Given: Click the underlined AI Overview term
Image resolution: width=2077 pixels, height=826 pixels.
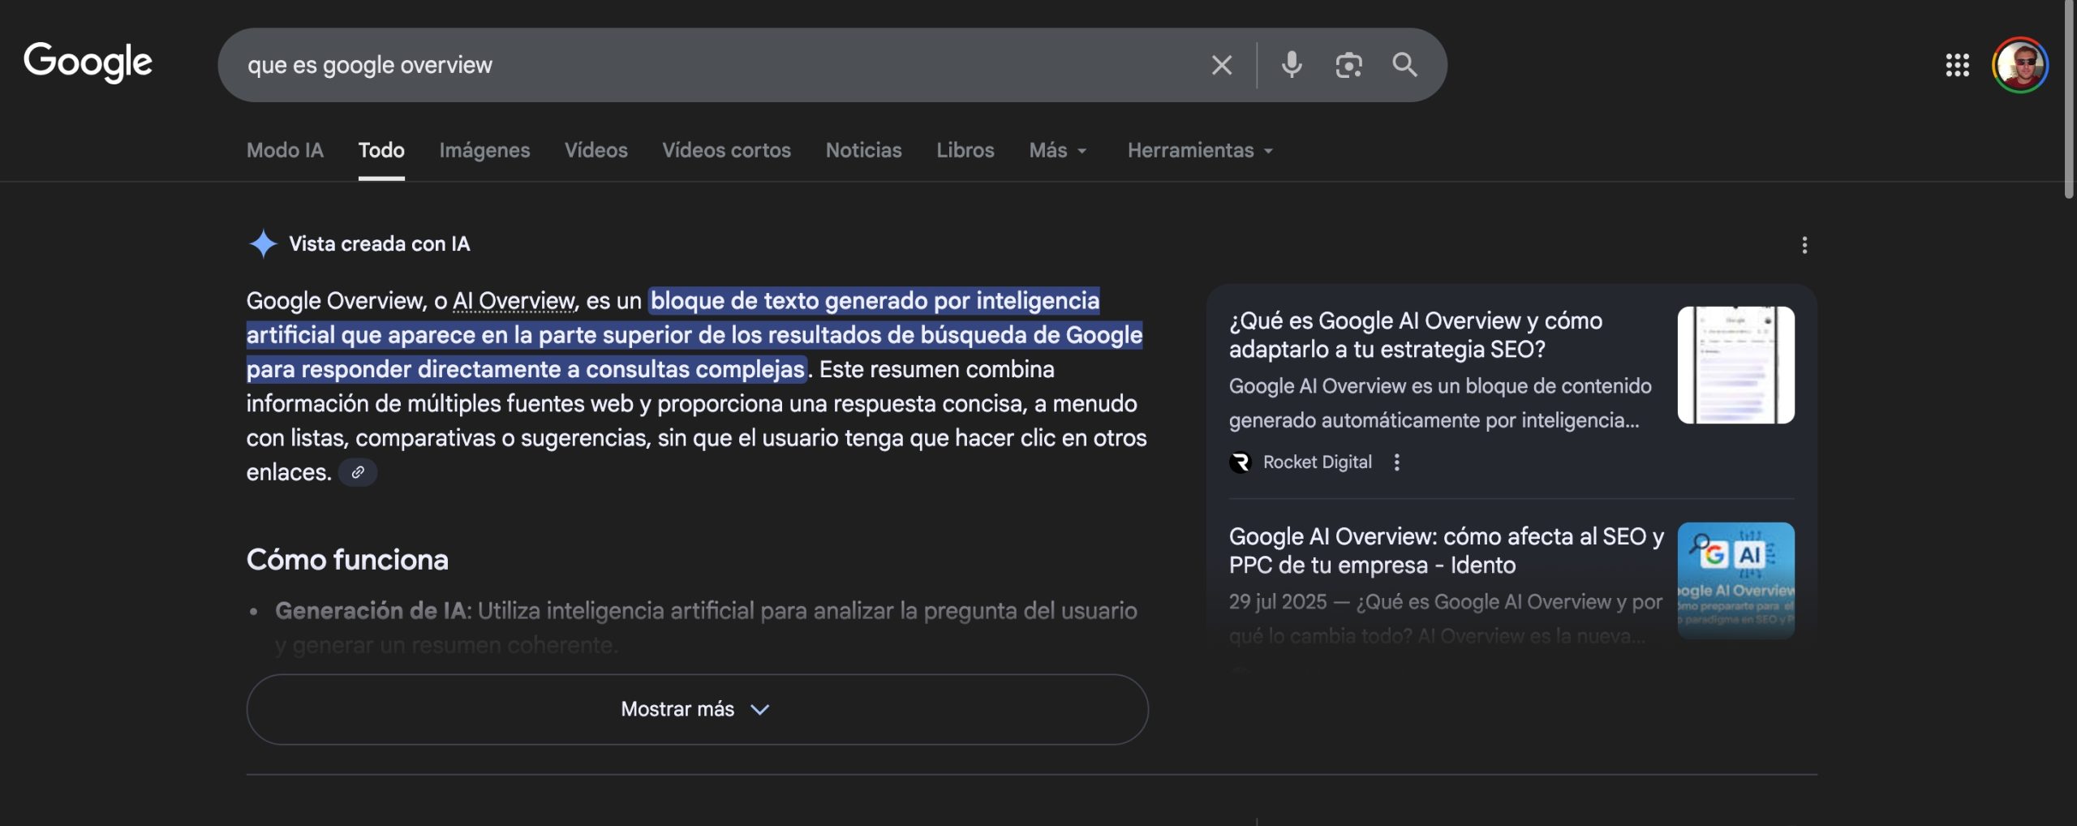Looking at the screenshot, I should point(513,301).
